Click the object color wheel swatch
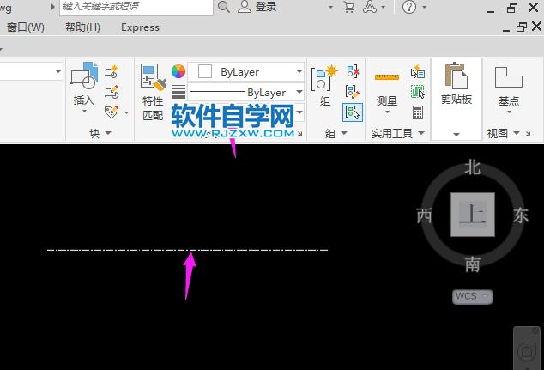 [178, 71]
